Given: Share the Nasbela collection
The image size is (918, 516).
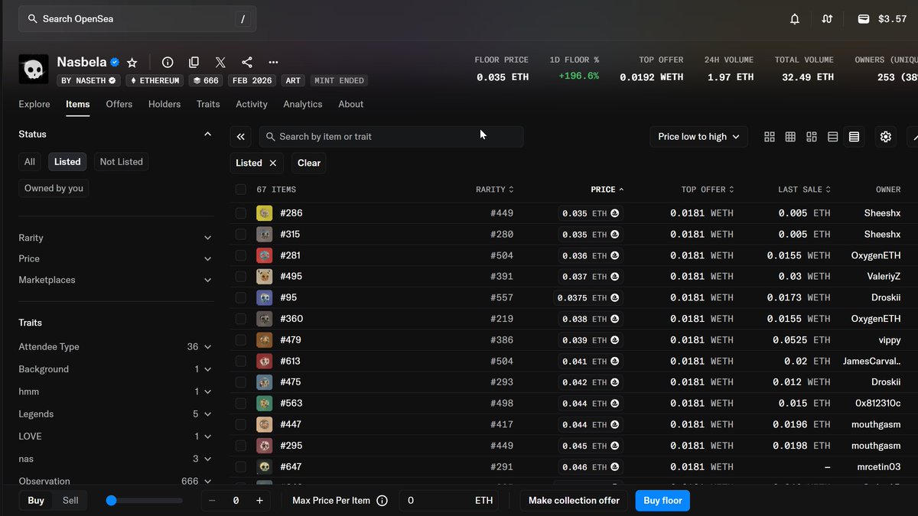Looking at the screenshot, I should pos(247,63).
